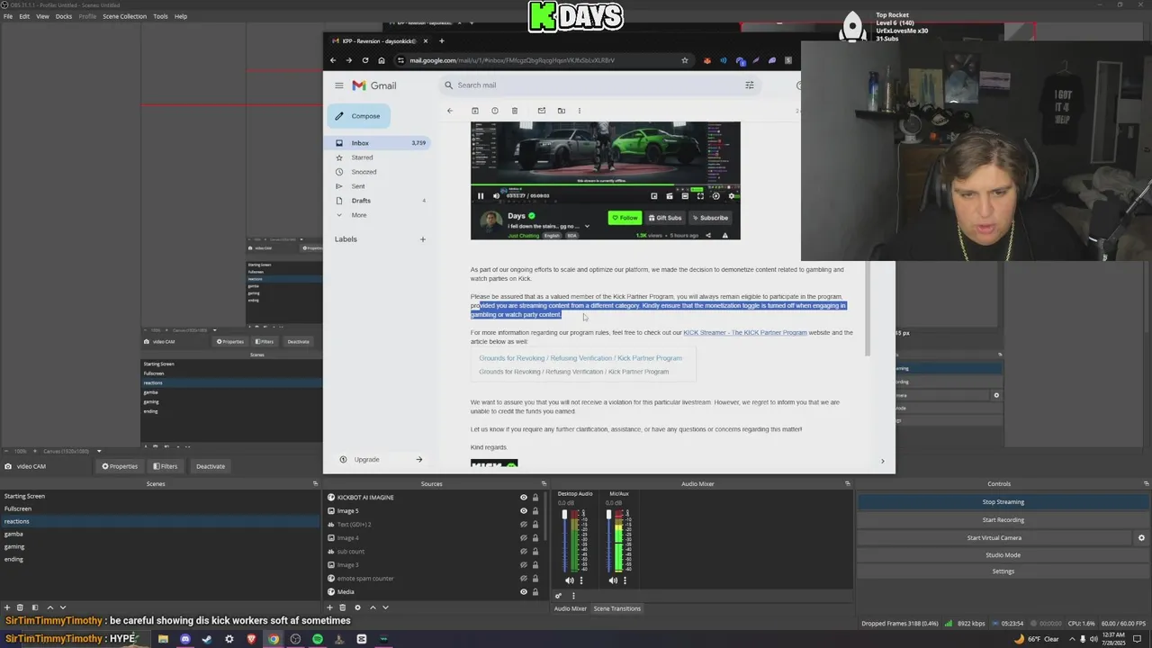The height and width of the screenshot is (648, 1152).
Task: Move scene up in Scenes toolbar
Action: click(50, 607)
